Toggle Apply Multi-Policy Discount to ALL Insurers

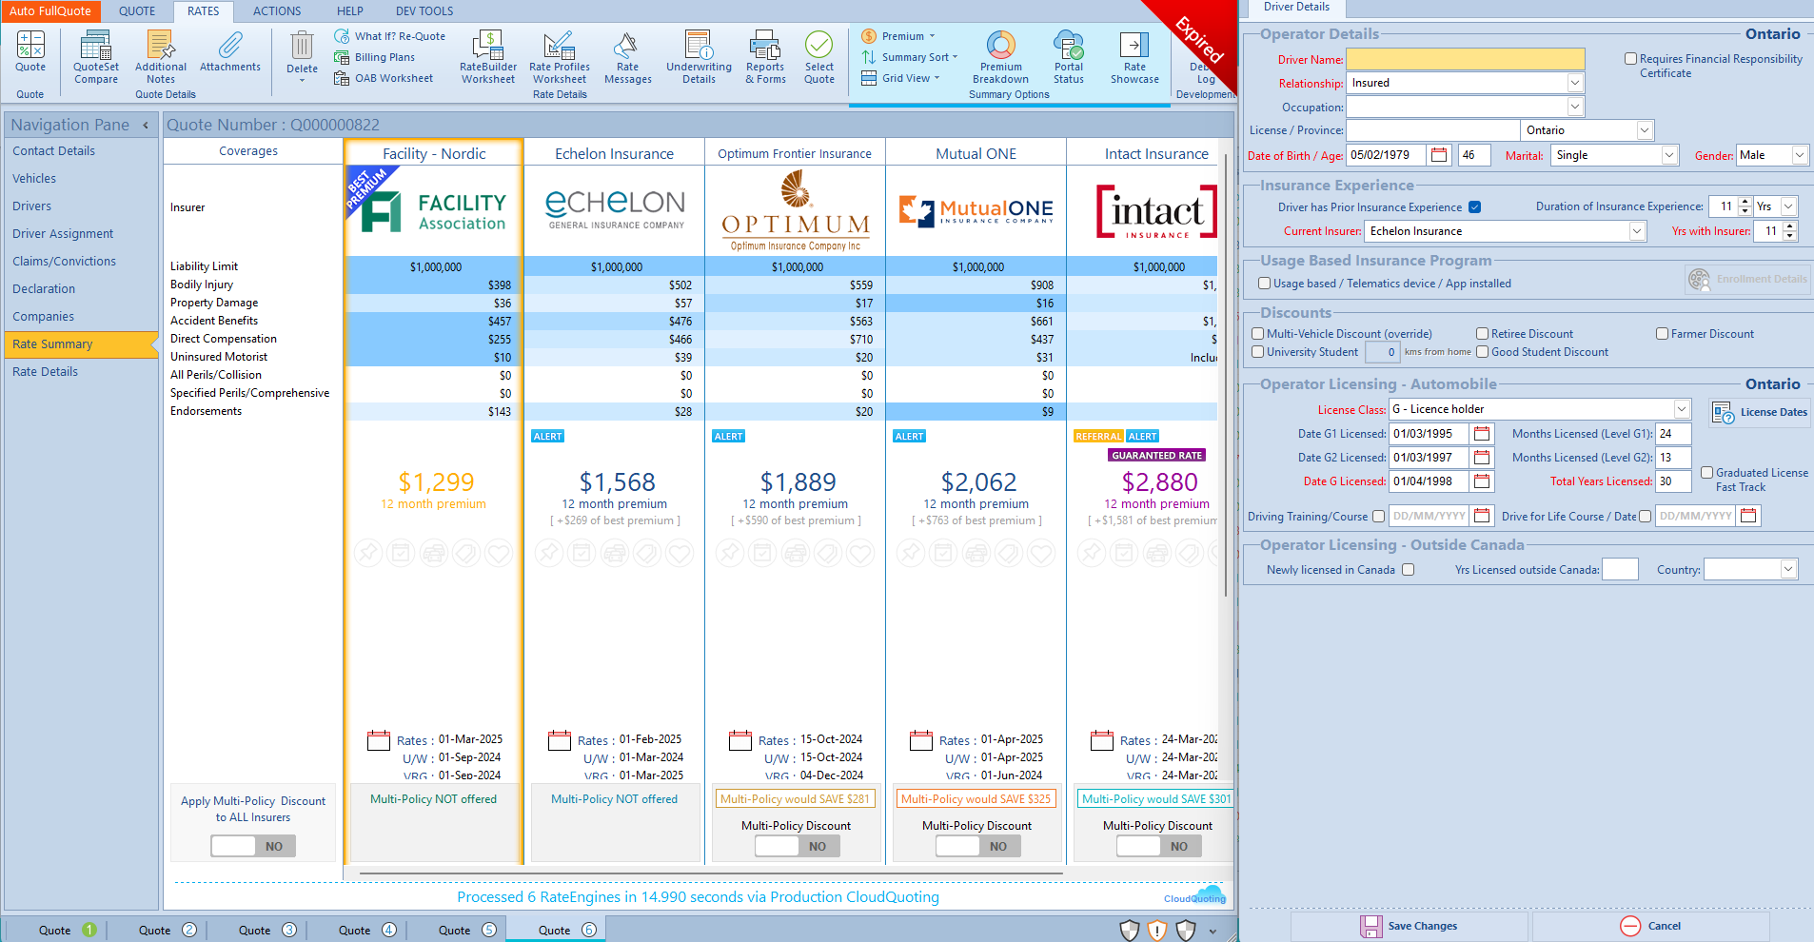[253, 846]
